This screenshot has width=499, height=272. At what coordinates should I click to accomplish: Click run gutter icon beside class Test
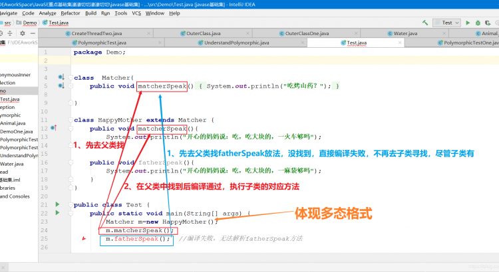[57, 204]
